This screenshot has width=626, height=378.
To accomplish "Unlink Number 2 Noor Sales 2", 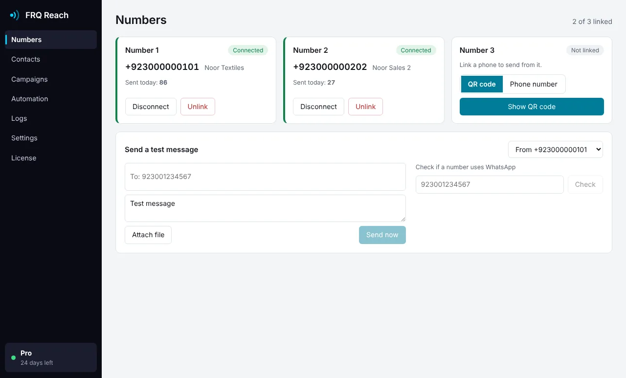I will (x=365, y=107).
